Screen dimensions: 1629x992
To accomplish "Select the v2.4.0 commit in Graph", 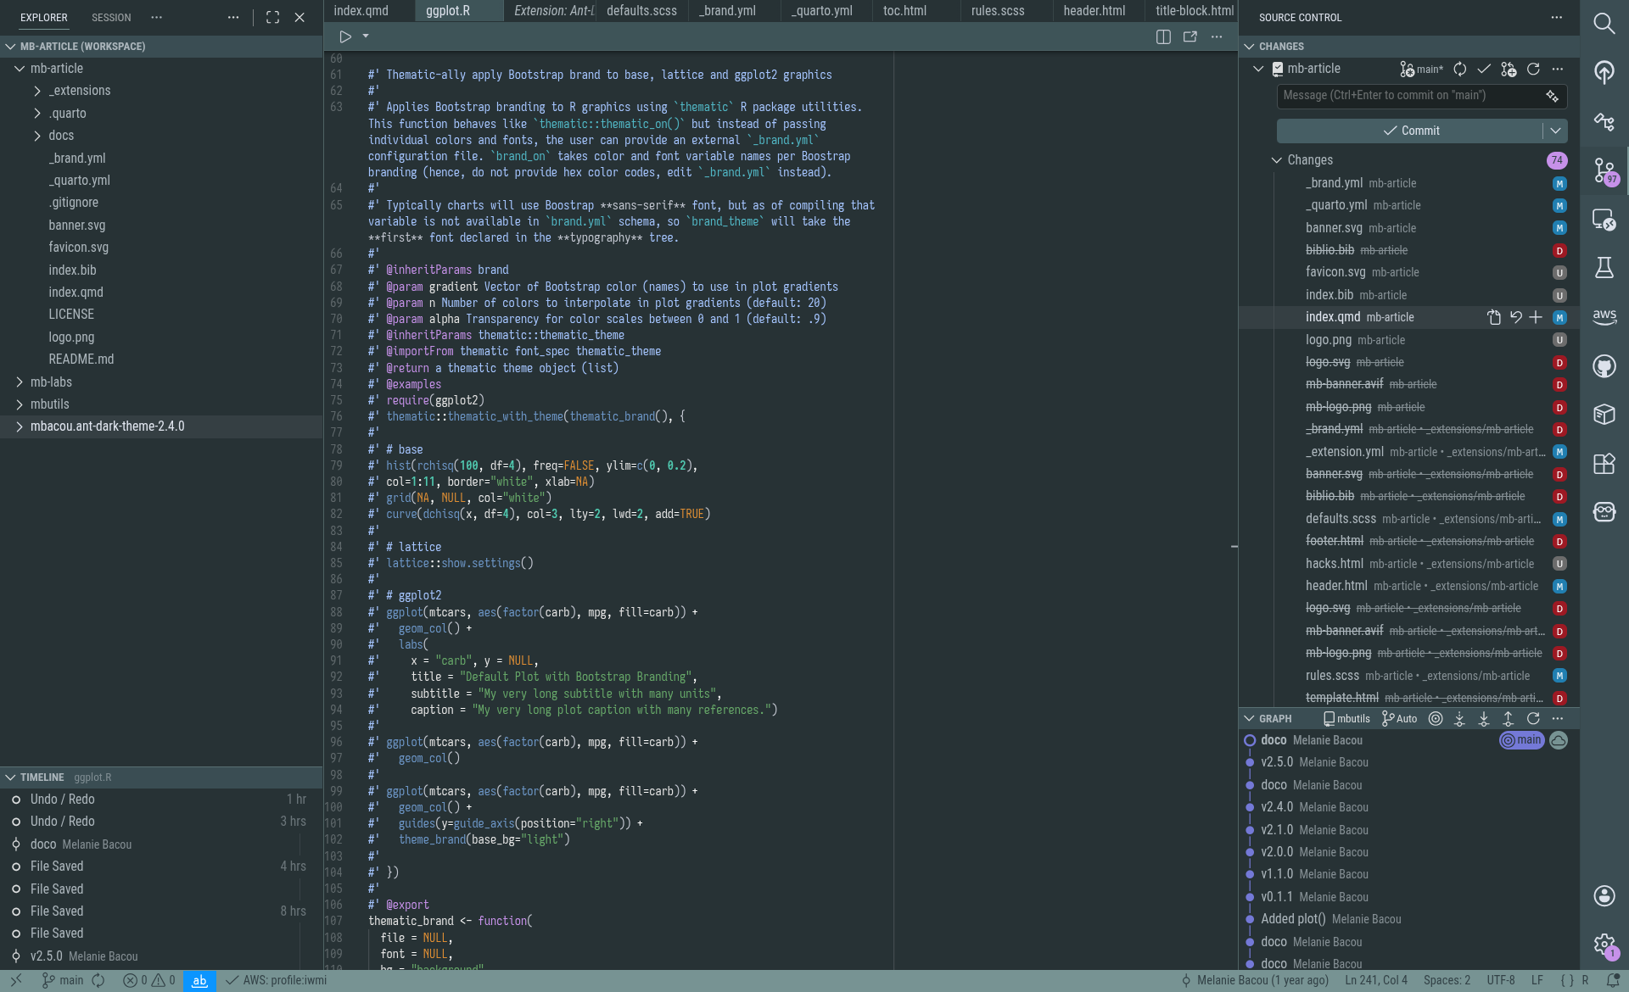I will [1408, 807].
